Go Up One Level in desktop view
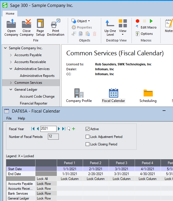This screenshot has width=173, height=201. (110, 28)
